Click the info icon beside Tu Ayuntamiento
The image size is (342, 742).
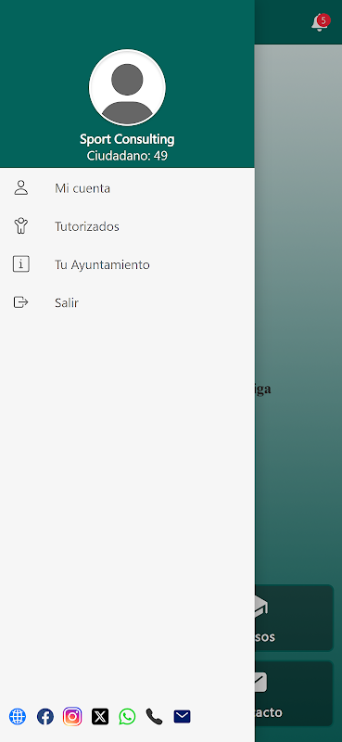pyautogui.click(x=20, y=264)
